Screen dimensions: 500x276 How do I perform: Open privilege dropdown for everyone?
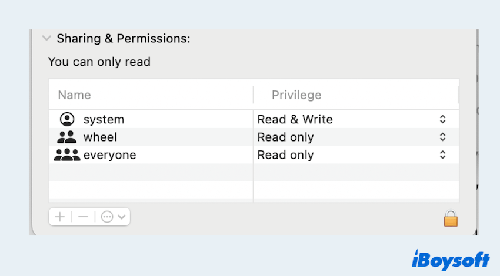tap(442, 155)
